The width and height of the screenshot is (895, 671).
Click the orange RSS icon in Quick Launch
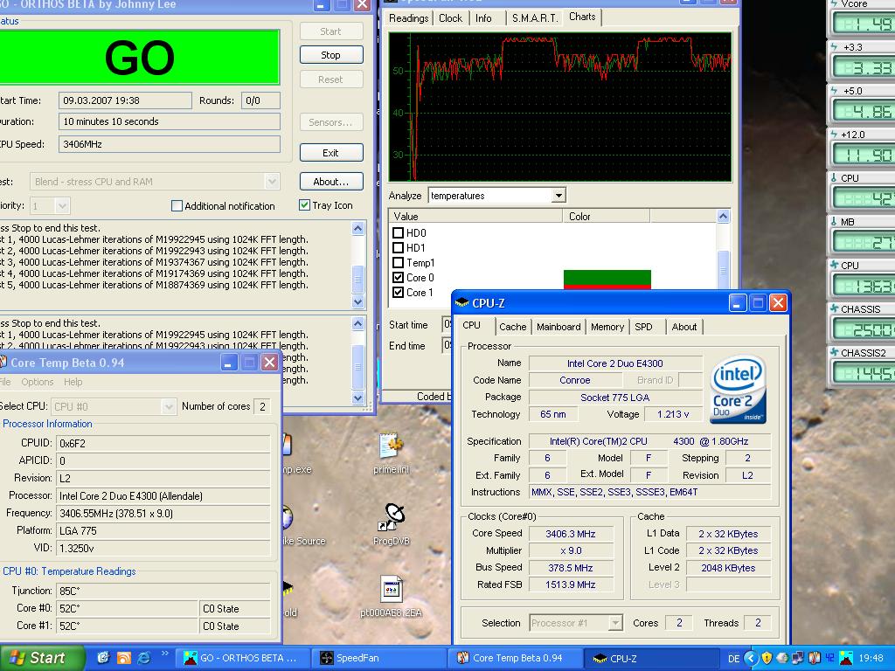[124, 658]
